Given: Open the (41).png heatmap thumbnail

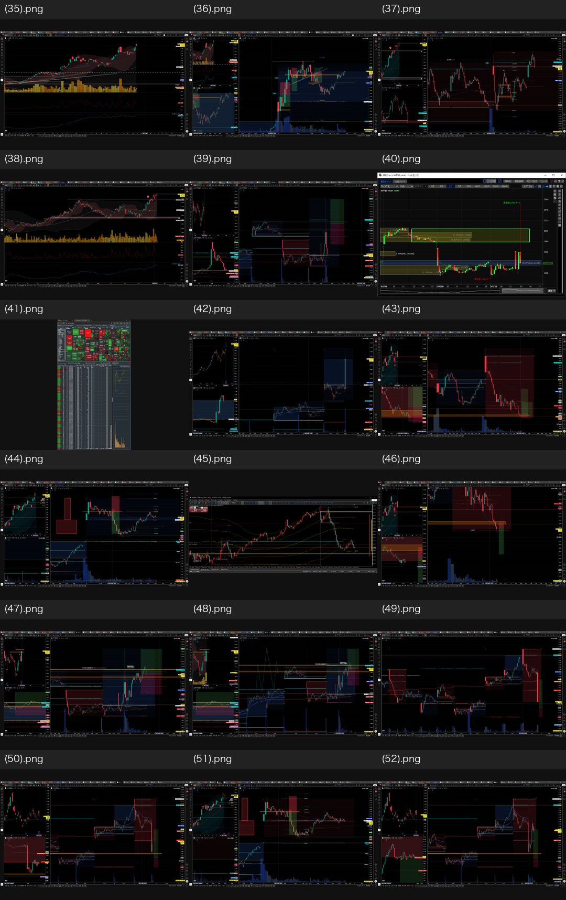Looking at the screenshot, I should tap(94, 384).
